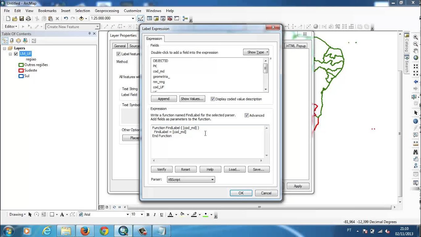421x237 pixels.
Task: Open the Python window
Action: (177, 18)
